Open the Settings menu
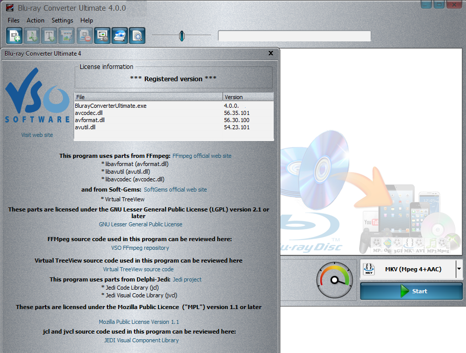This screenshot has height=353, width=466. pyautogui.click(x=62, y=20)
